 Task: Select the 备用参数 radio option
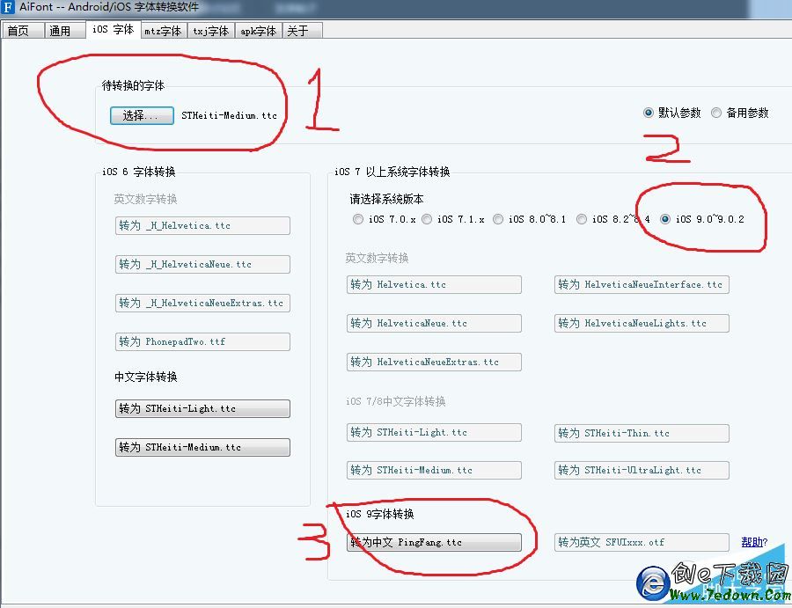(x=714, y=113)
